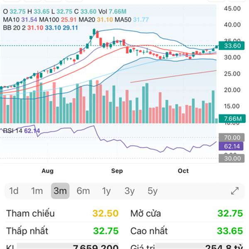Screen dimensions: 249x249
Task: Click the 30.00 price axis label
Action: (232, 57)
